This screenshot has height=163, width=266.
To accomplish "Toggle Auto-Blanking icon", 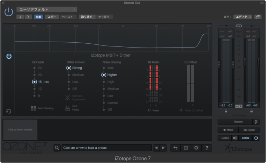I will coord(33,108).
